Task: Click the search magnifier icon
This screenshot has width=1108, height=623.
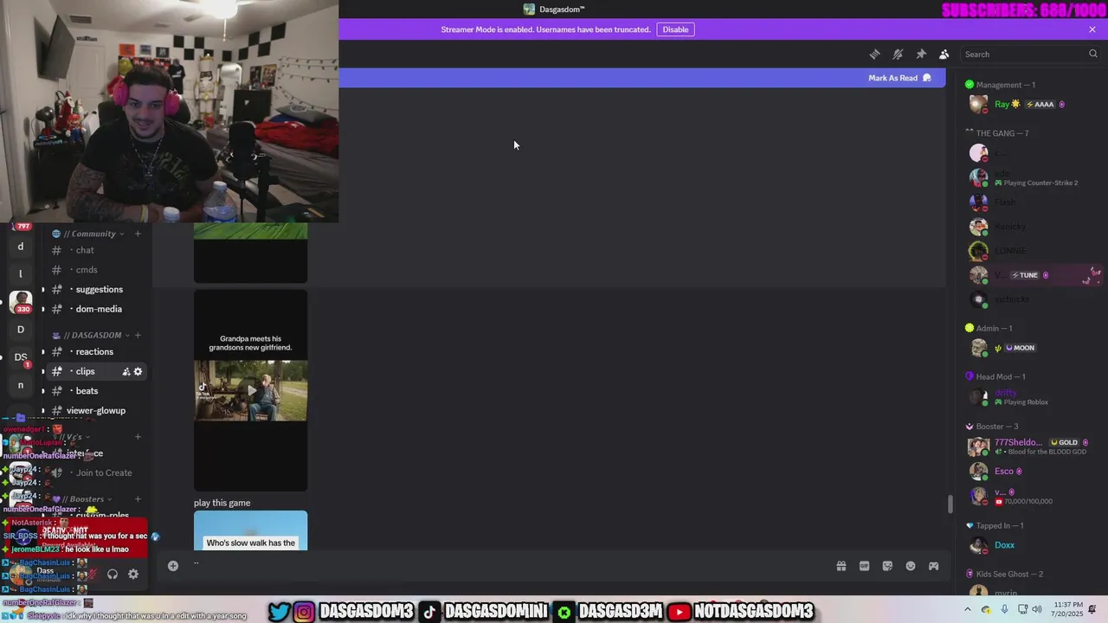Action: (1092, 54)
